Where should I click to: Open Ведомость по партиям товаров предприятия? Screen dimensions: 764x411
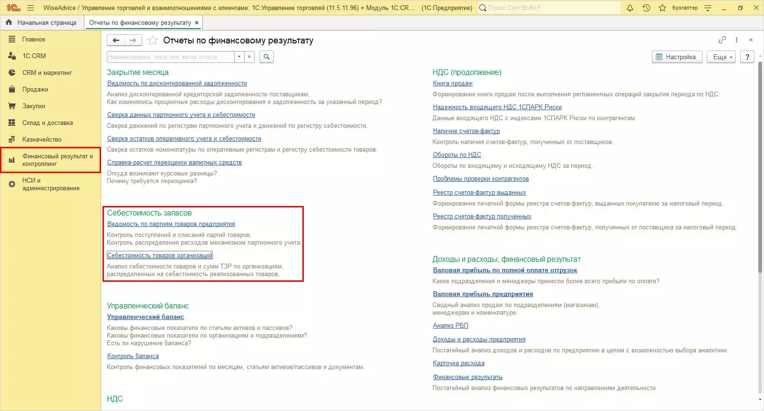click(x=171, y=224)
